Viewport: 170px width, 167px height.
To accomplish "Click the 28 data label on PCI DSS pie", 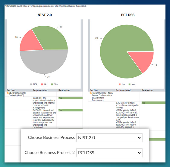I will pyautogui.click(x=96, y=38).
